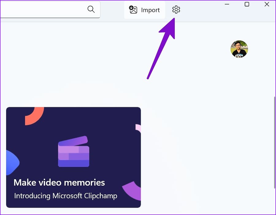The width and height of the screenshot is (276, 215).
Task: Click the orange arc on Clipchamp card
Action: click(34, 116)
